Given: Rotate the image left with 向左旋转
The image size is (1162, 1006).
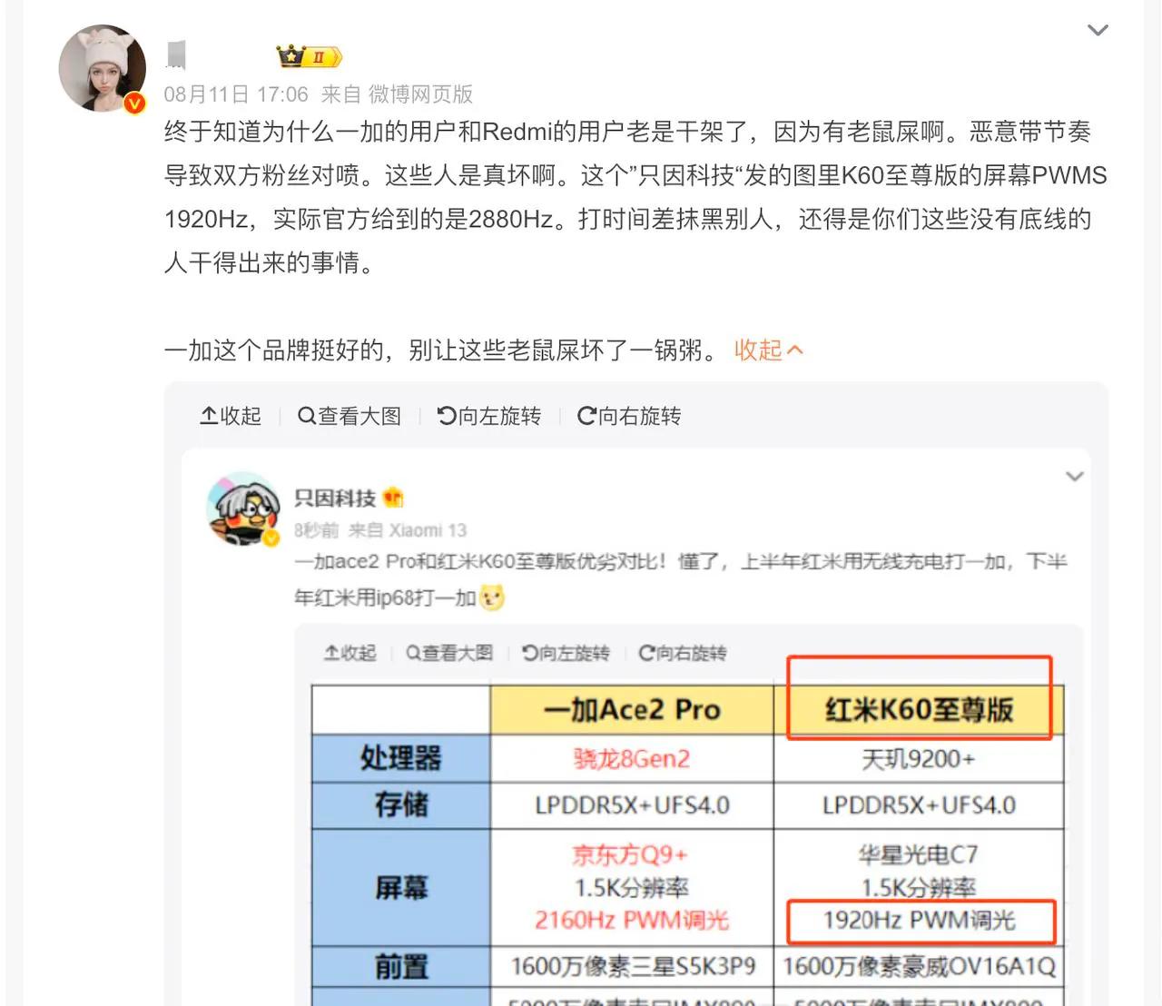Looking at the screenshot, I should tap(489, 416).
